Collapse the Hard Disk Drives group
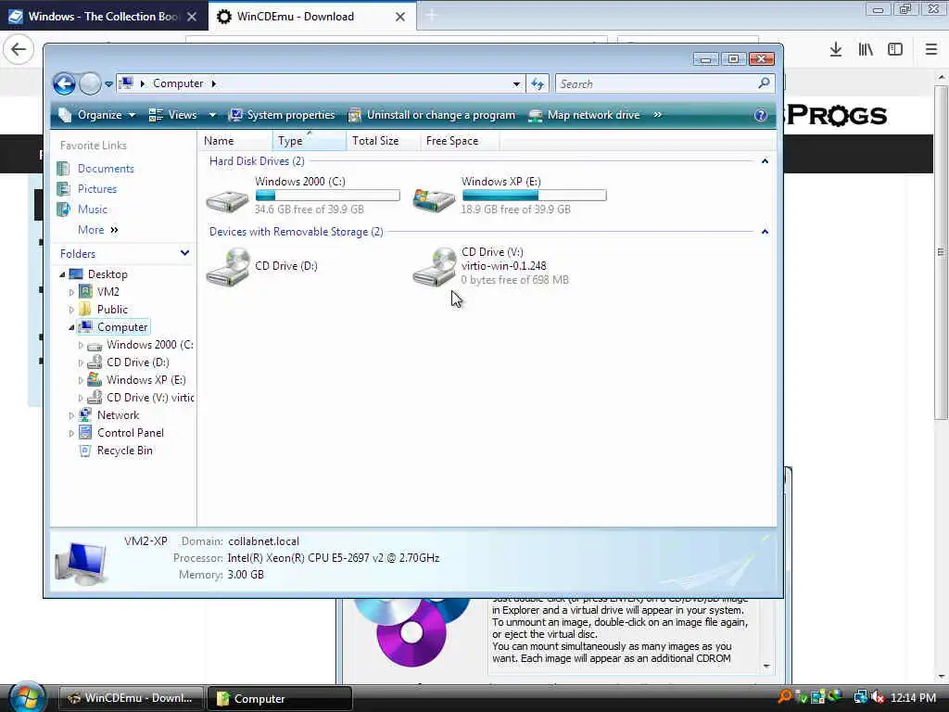This screenshot has width=949, height=712. 765,161
